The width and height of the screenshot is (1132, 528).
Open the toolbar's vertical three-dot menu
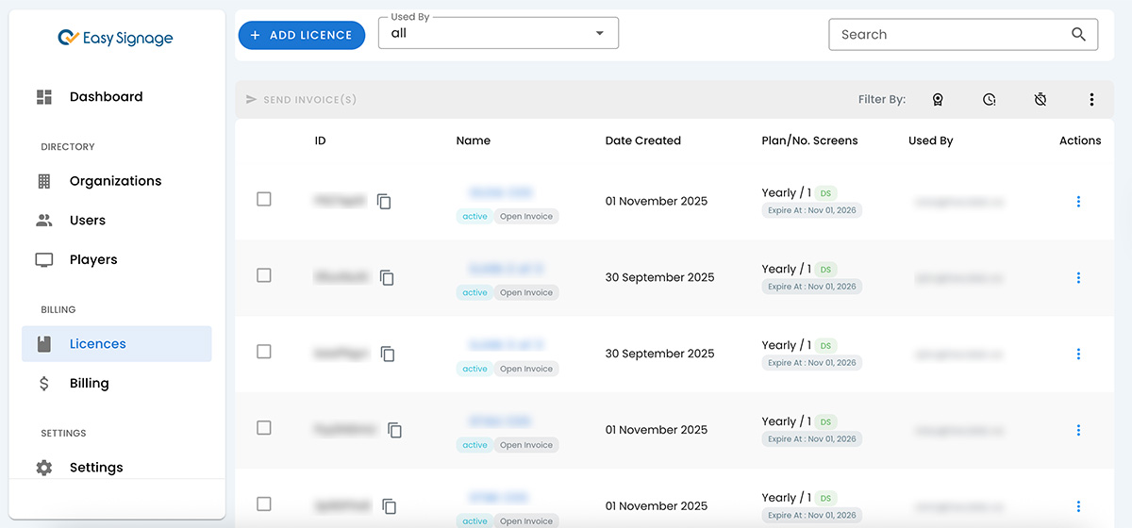coord(1091,100)
